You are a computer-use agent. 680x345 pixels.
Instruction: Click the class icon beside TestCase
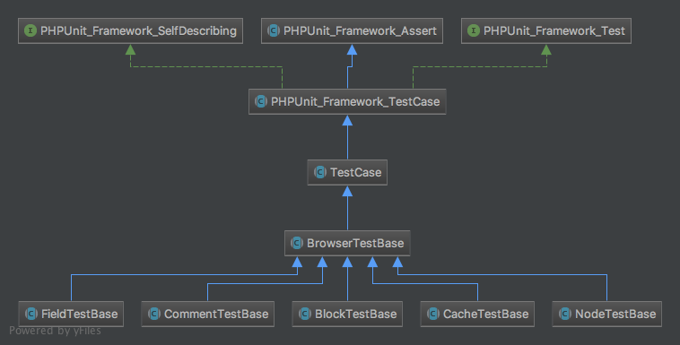(x=320, y=172)
